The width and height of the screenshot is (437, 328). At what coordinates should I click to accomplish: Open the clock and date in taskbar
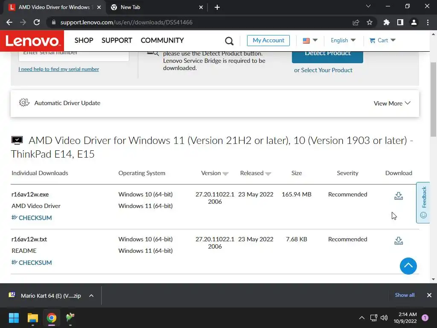pos(405,318)
